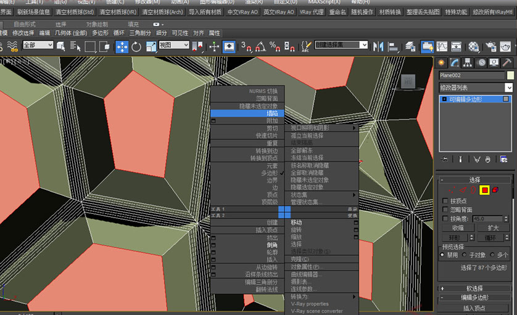The height and width of the screenshot is (315, 517).
Task: Select the Scale tool icon
Action: 151,46
